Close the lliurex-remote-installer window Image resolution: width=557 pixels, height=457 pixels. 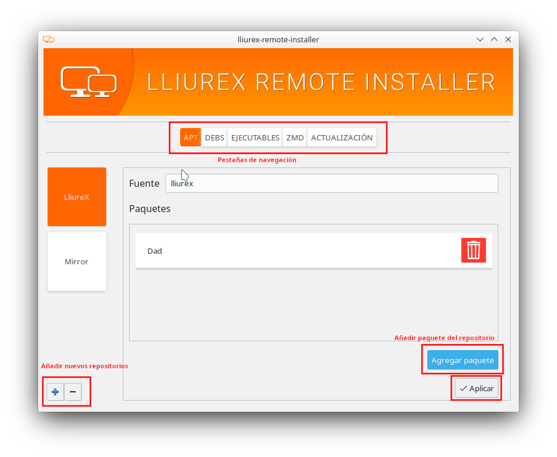[508, 39]
